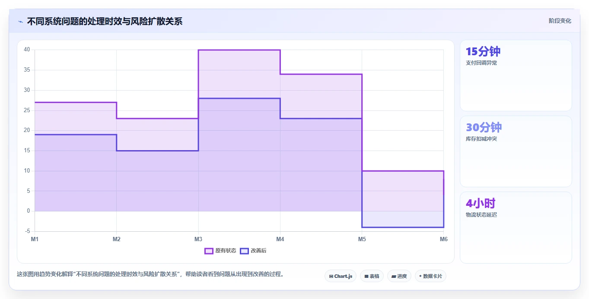
Task: Click the 阶段变化 label in header
Action: pyautogui.click(x=560, y=21)
